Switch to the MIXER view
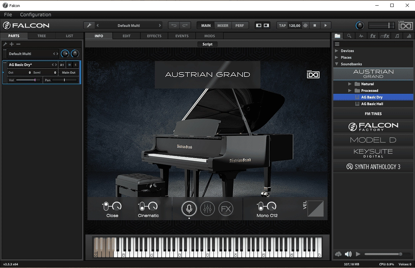 point(223,26)
